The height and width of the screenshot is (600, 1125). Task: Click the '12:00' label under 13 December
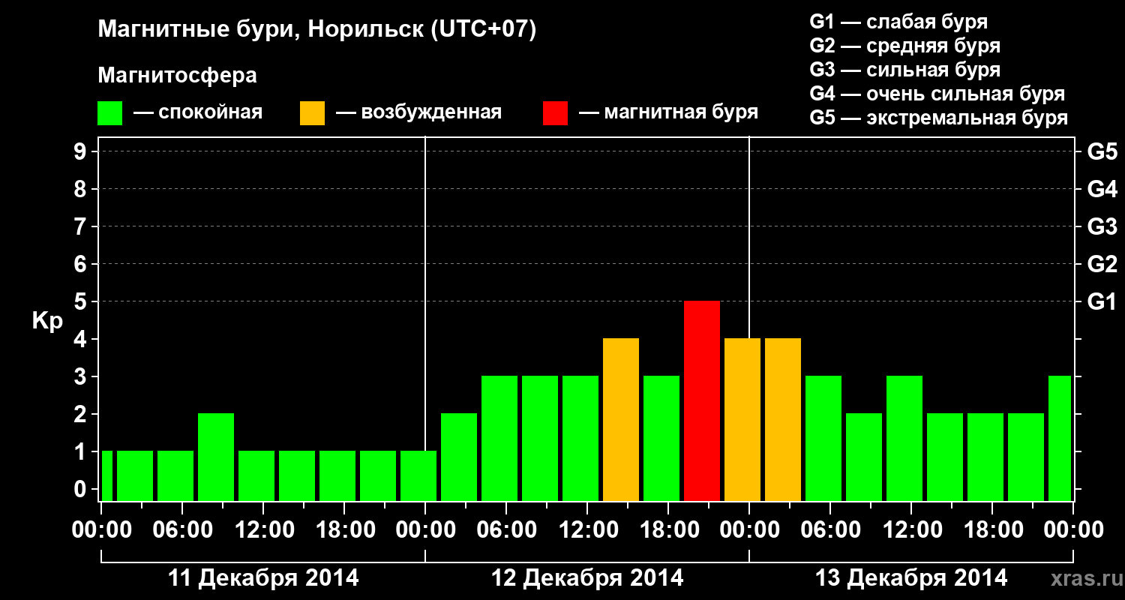pyautogui.click(x=911, y=530)
